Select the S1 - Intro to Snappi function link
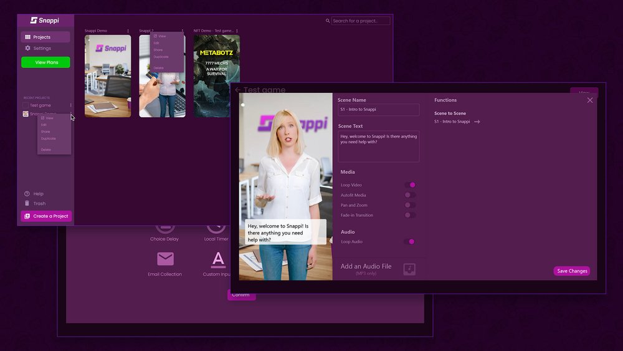 point(452,122)
